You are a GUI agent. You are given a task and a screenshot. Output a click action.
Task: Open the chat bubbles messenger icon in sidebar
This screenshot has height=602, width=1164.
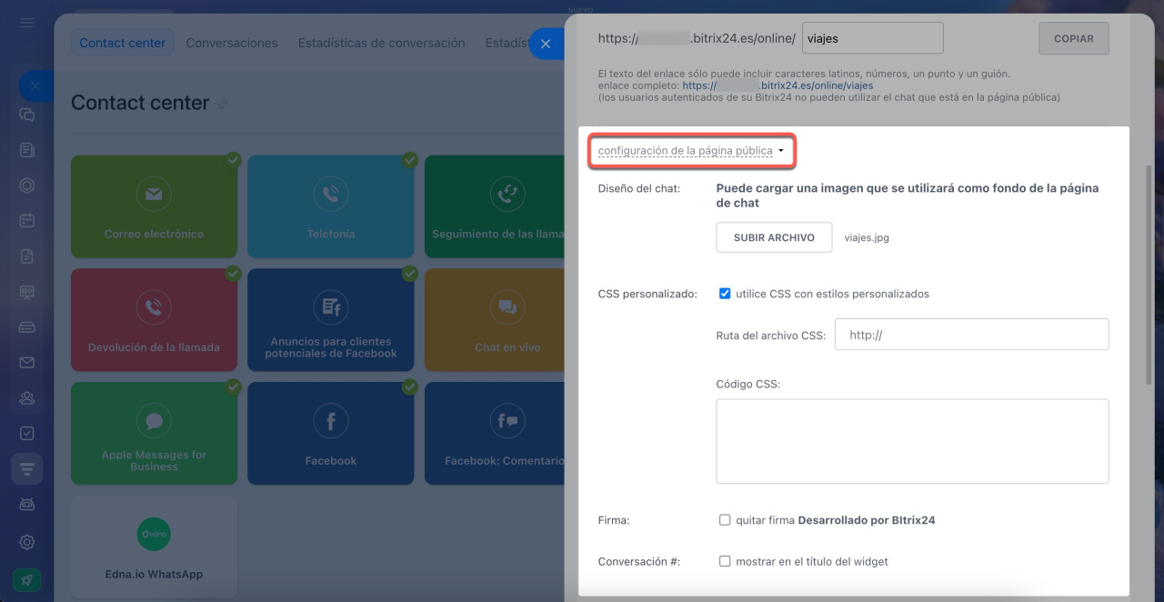(27, 115)
